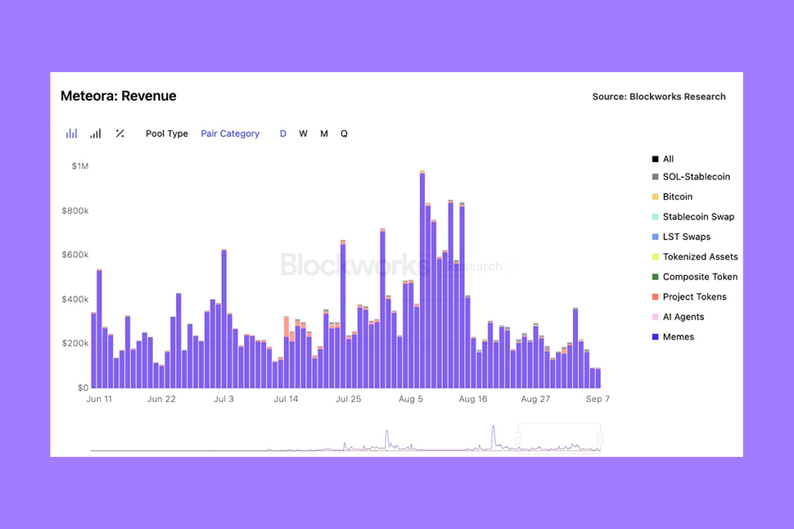This screenshot has height=529, width=794.
Task: Open the Pool Type breakdown tab
Action: click(x=167, y=133)
